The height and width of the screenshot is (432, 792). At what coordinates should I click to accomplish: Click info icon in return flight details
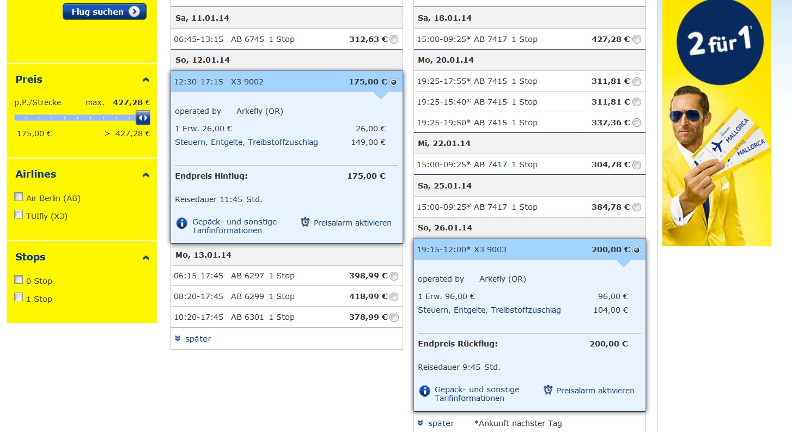pyautogui.click(x=424, y=391)
